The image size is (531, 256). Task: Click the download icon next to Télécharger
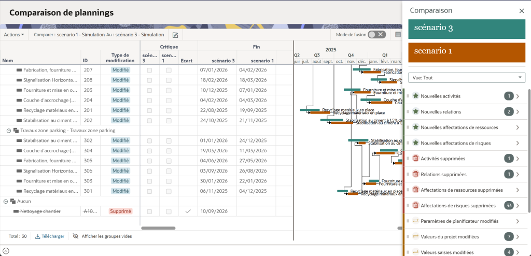[38, 236]
